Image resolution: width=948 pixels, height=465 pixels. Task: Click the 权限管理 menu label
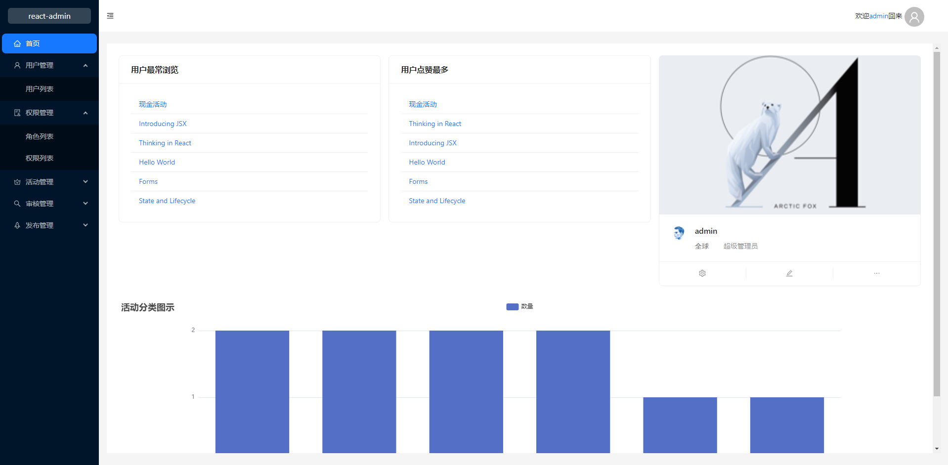pos(40,113)
